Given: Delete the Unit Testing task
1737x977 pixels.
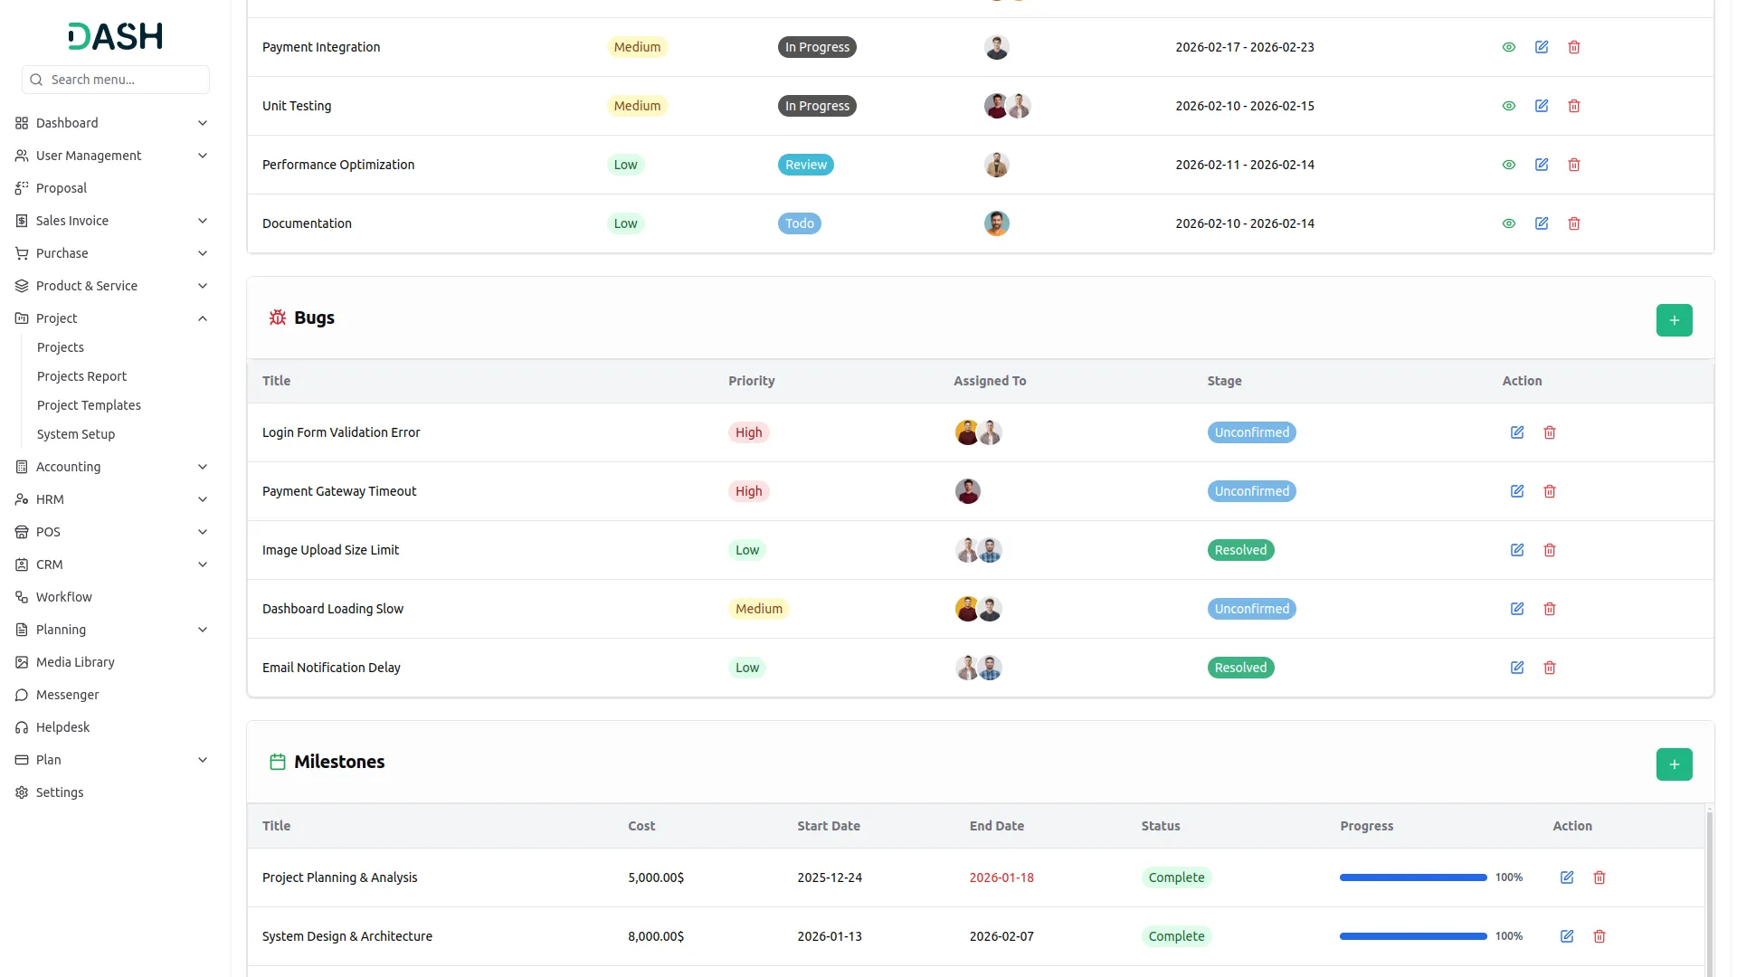Looking at the screenshot, I should tap(1574, 106).
